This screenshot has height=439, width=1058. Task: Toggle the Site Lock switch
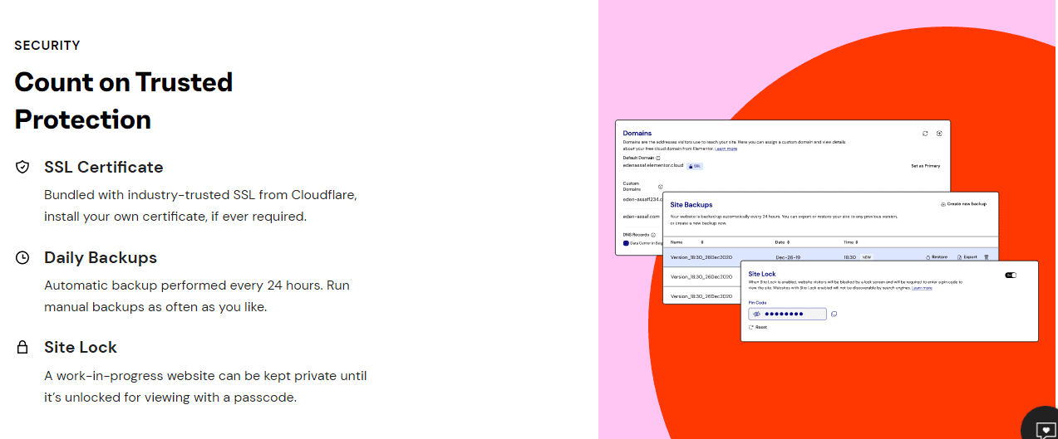pyautogui.click(x=1011, y=275)
